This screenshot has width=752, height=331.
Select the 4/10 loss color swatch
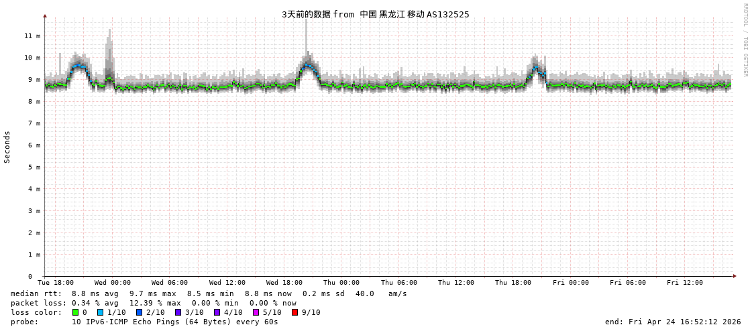217,312
